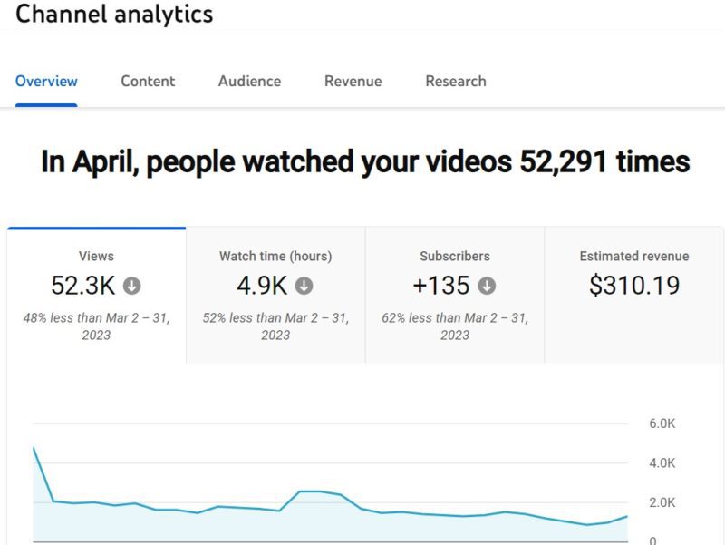This screenshot has height=545, width=725.
Task: Click the decrease arrow icon next to 4.9K
Action: [x=304, y=286]
